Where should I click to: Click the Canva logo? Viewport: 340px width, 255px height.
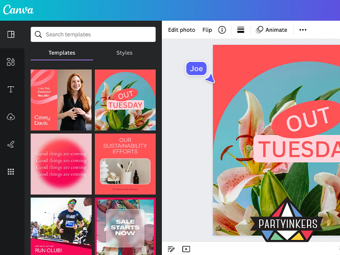coord(18,10)
